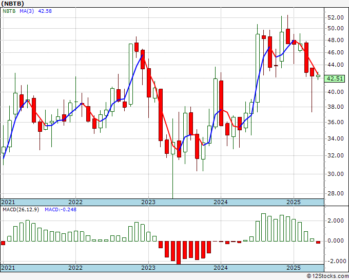Click the 42.51 current price tag
The width and height of the screenshot is (349, 280).
point(335,78)
